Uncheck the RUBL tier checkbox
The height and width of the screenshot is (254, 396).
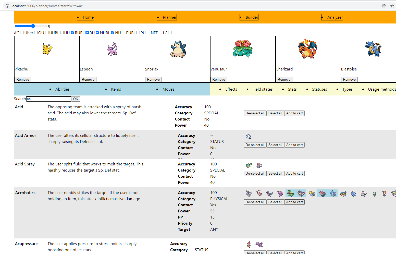[x=87, y=32]
